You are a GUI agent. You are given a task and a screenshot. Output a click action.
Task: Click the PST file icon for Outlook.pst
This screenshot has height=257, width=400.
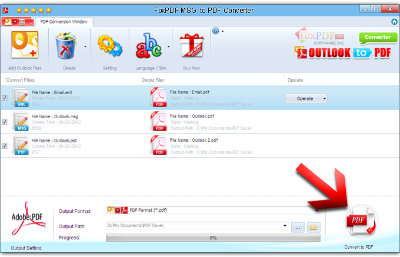(x=21, y=145)
